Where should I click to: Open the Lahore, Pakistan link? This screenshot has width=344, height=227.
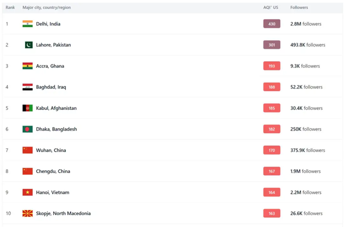(53, 45)
